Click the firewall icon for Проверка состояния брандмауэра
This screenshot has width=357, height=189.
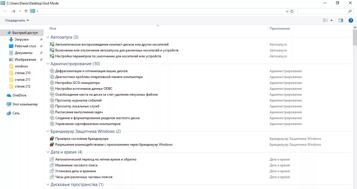tap(52, 139)
